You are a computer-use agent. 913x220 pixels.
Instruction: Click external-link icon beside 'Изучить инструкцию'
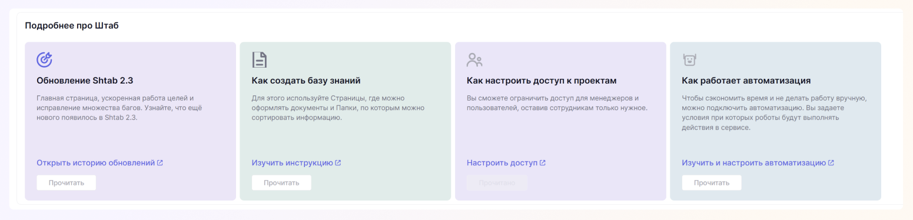pyautogui.click(x=338, y=163)
